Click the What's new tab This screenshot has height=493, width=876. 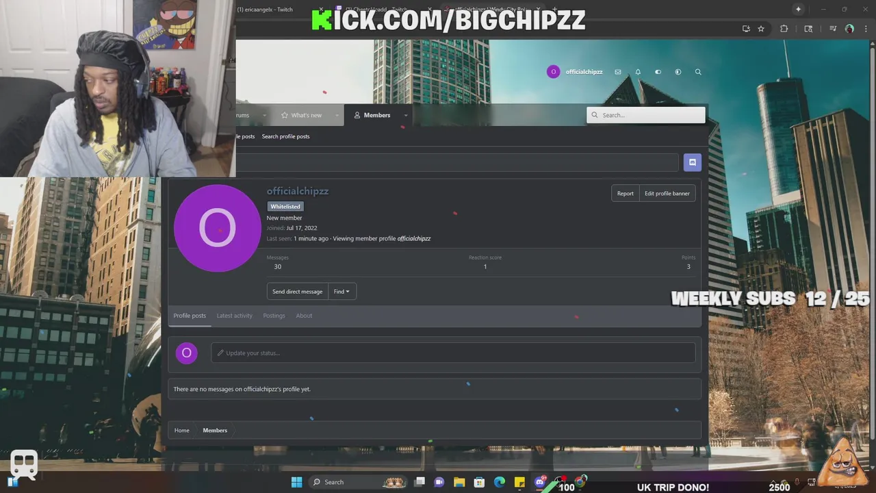click(301, 115)
